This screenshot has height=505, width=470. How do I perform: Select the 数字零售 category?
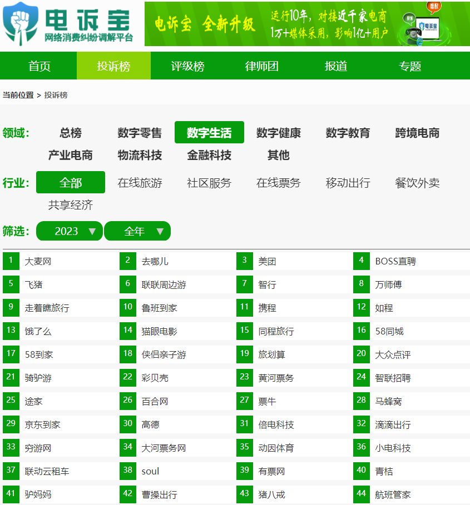[x=138, y=132]
